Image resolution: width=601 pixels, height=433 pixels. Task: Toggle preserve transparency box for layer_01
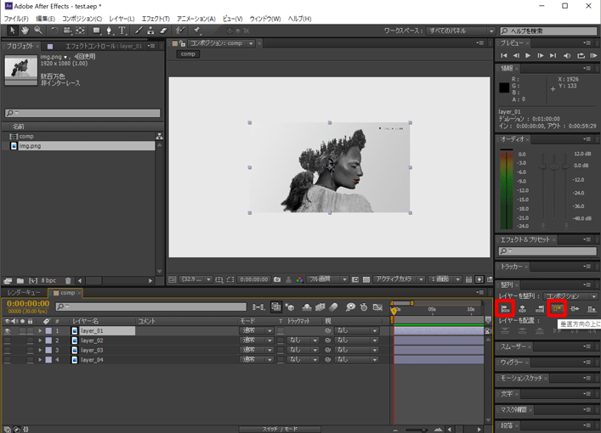coord(281,331)
